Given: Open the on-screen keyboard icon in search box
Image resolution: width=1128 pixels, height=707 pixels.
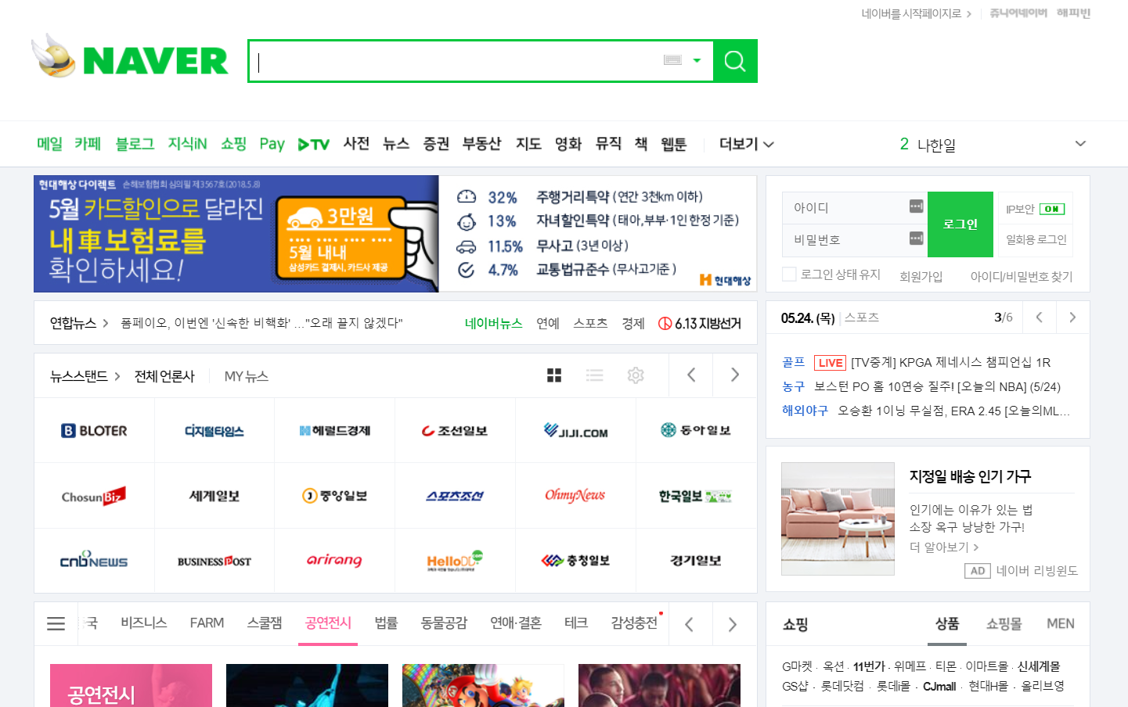Looking at the screenshot, I should pyautogui.click(x=672, y=60).
